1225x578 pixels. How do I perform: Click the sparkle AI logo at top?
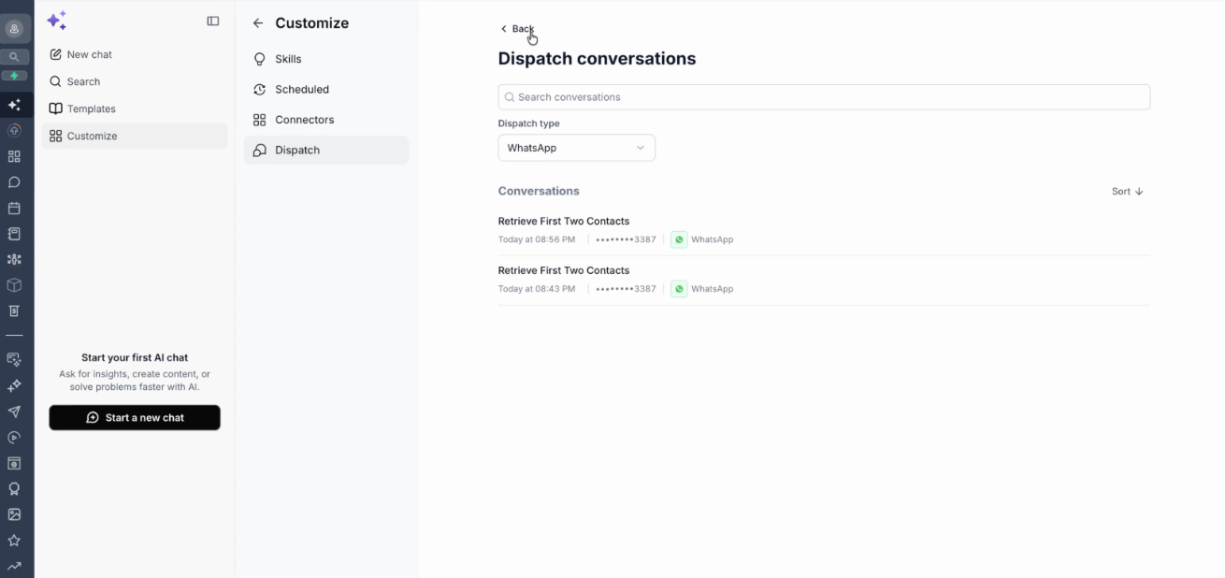coord(56,21)
